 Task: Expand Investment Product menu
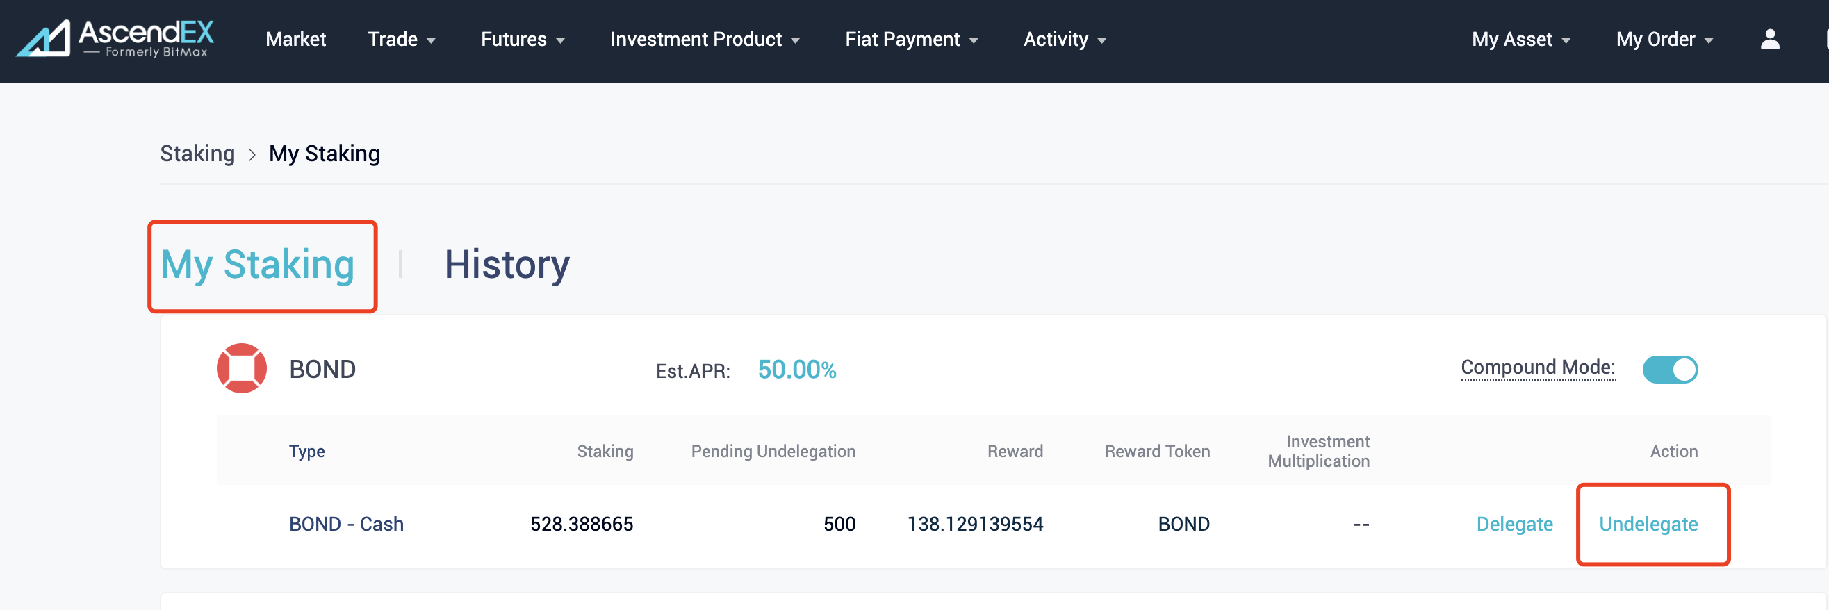point(705,39)
